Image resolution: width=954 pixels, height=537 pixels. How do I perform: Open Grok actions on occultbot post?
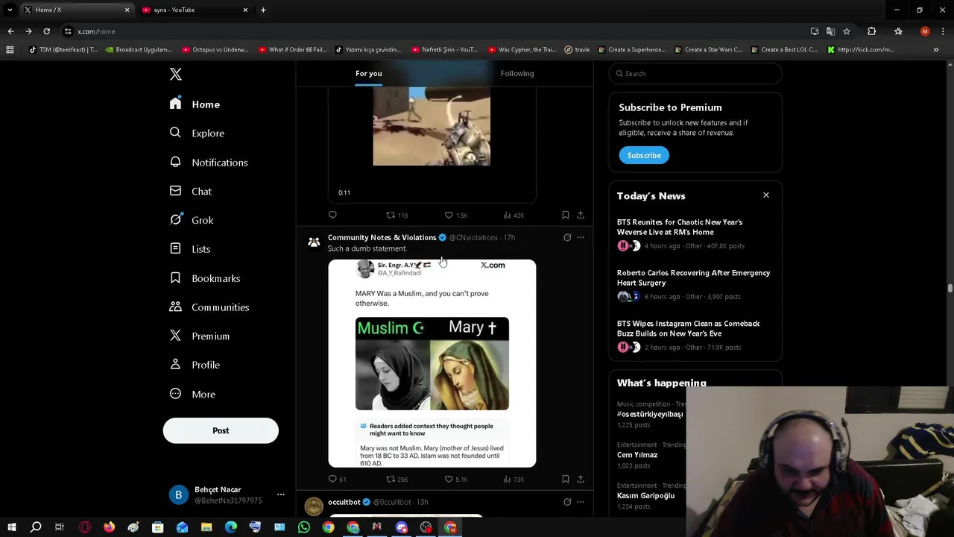567,502
